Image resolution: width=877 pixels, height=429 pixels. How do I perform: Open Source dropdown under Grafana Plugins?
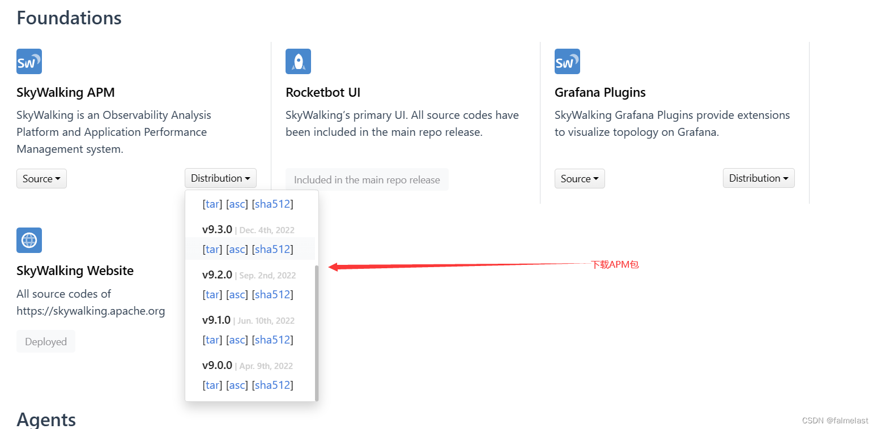(580, 179)
